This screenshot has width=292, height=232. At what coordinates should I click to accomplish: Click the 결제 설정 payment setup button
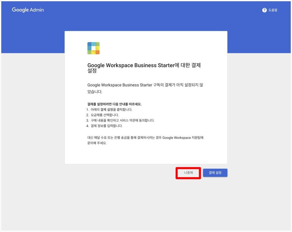(x=215, y=173)
